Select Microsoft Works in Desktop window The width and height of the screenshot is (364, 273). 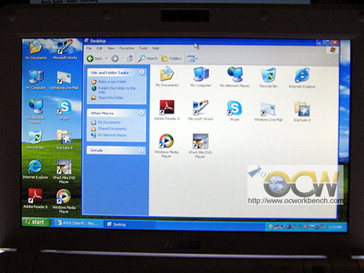(x=201, y=110)
